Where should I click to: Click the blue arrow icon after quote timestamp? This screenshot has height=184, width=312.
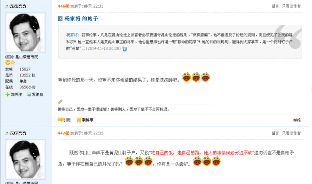[x=124, y=49]
